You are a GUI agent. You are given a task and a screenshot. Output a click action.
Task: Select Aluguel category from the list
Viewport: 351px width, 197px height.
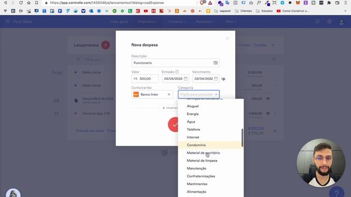click(x=193, y=106)
